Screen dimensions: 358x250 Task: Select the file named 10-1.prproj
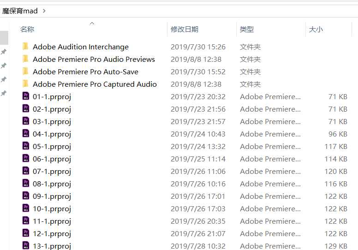[52, 208]
